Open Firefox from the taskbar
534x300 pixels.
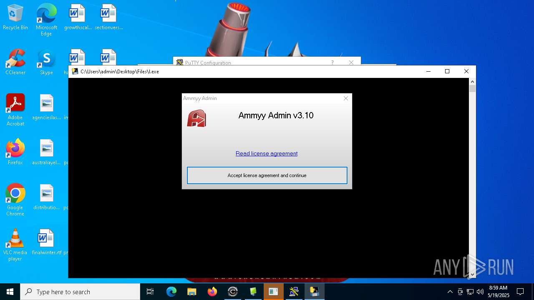(x=212, y=292)
